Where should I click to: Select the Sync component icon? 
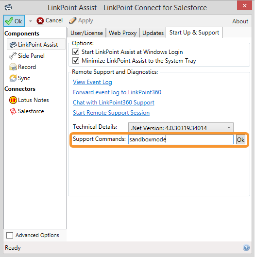[13, 78]
